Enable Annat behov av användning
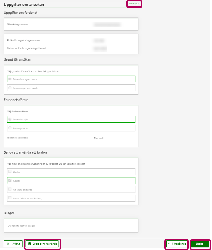The height and width of the screenshot is (250, 212). pyautogui.click(x=10, y=198)
